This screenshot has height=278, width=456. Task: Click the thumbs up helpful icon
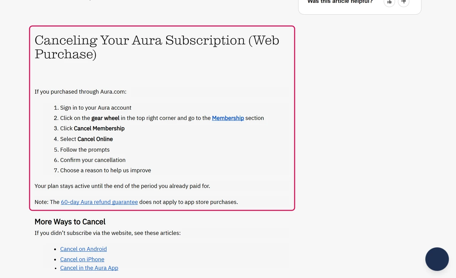click(x=389, y=2)
